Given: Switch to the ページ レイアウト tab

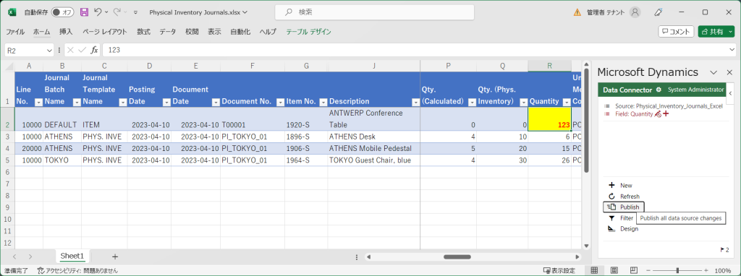Looking at the screenshot, I should coord(105,32).
